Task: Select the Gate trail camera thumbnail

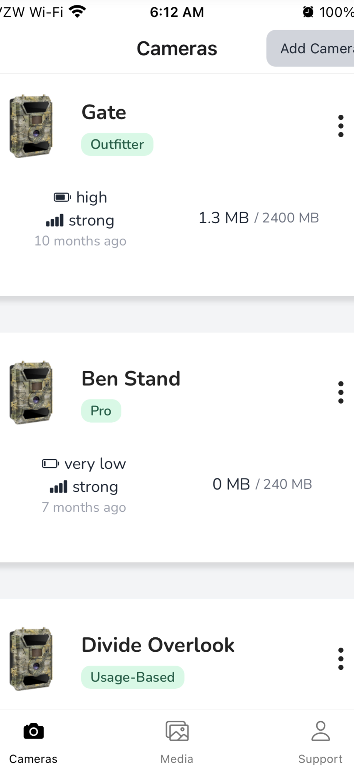Action: (x=31, y=126)
